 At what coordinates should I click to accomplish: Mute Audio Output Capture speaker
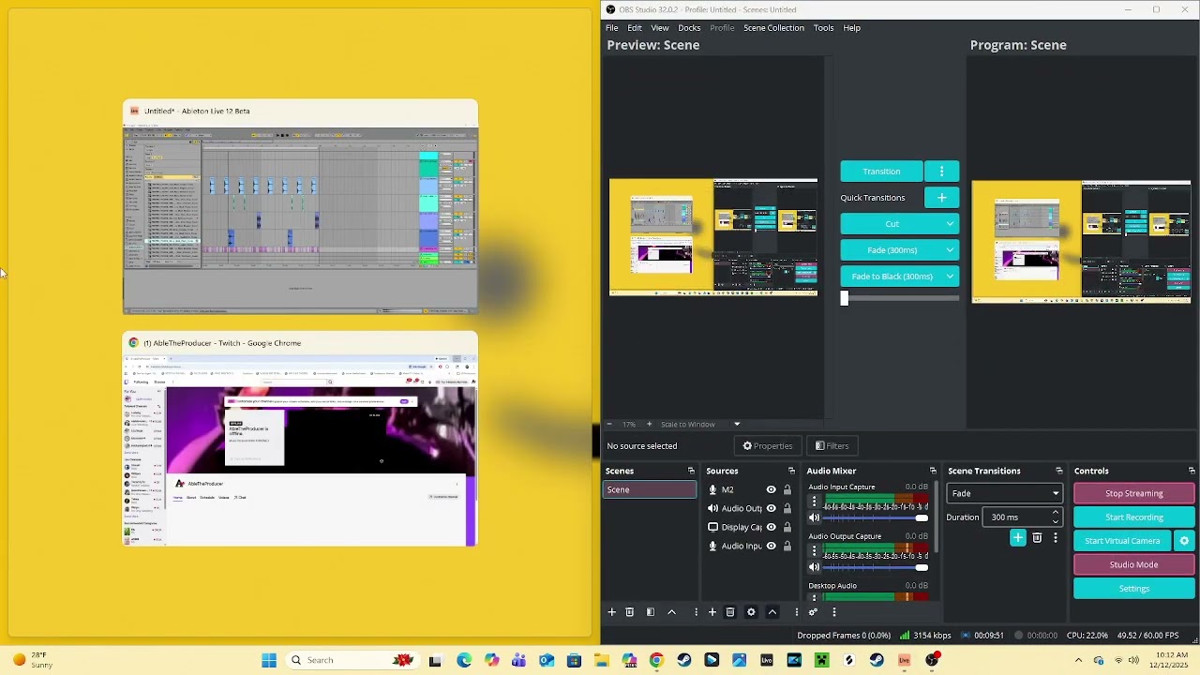[x=814, y=567]
